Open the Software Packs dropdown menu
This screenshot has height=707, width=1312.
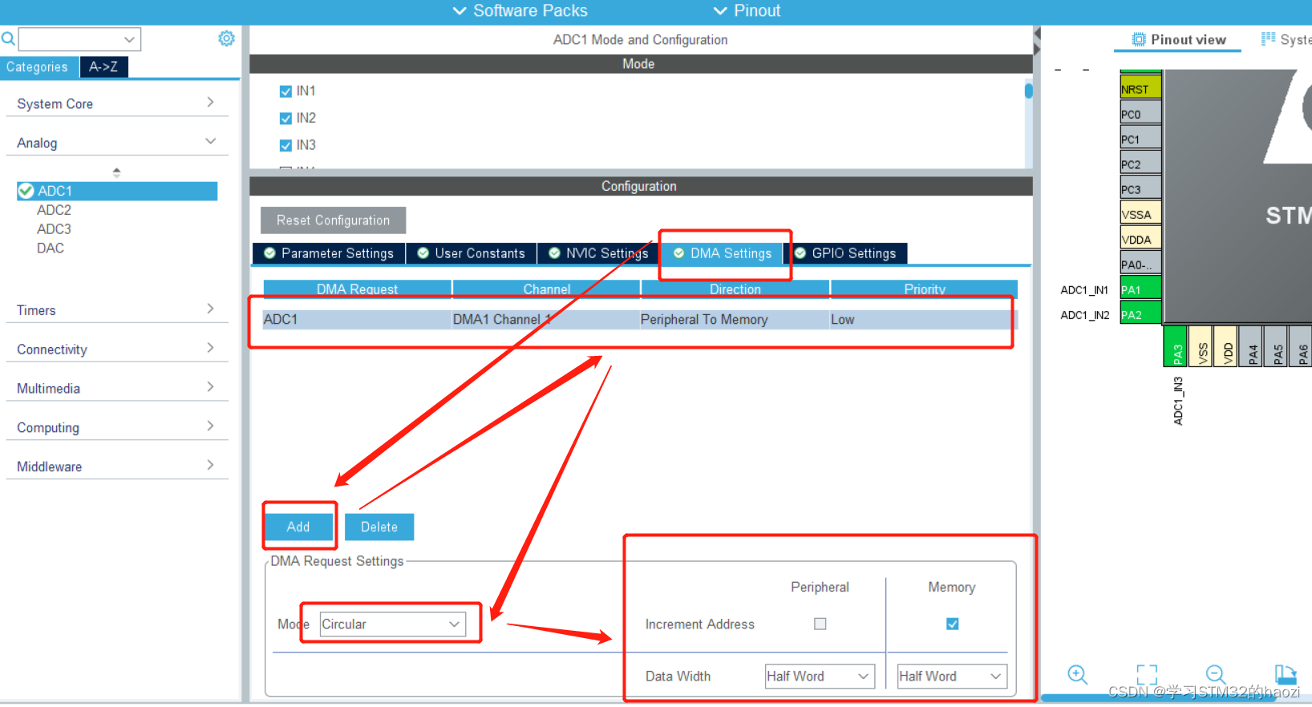point(520,10)
